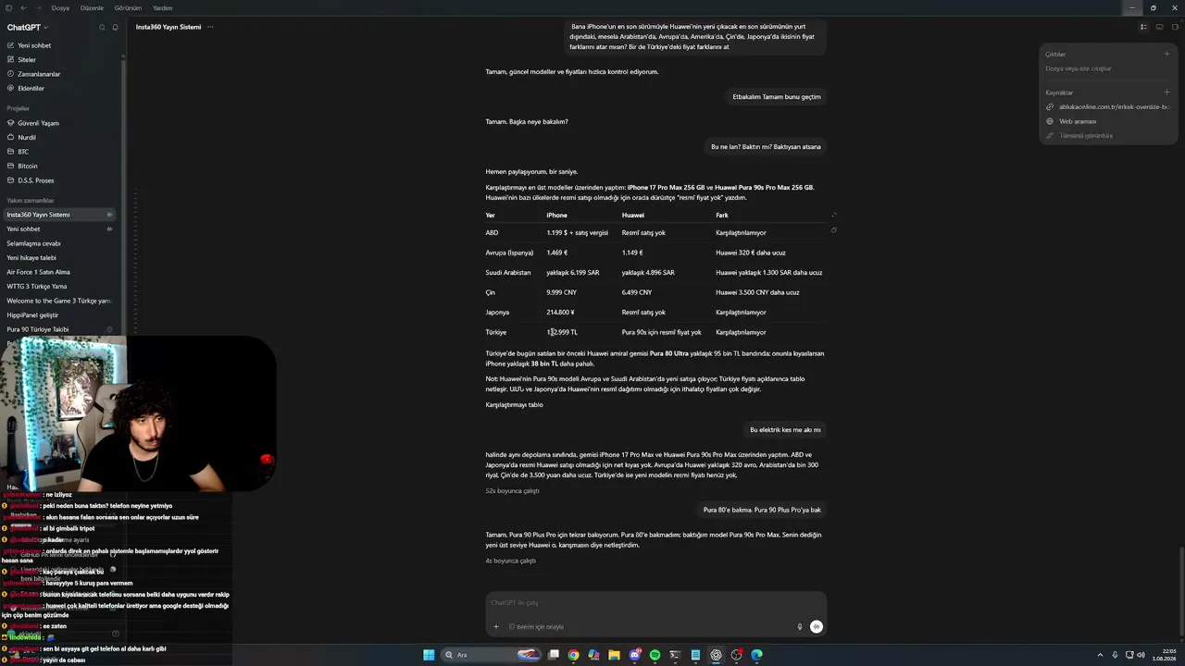The height and width of the screenshot is (666, 1185).
Task: Click the taskbar clock showing 22:05
Action: (1162, 655)
